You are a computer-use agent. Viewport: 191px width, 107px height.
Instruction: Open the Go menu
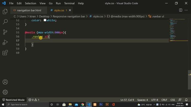[50, 3]
